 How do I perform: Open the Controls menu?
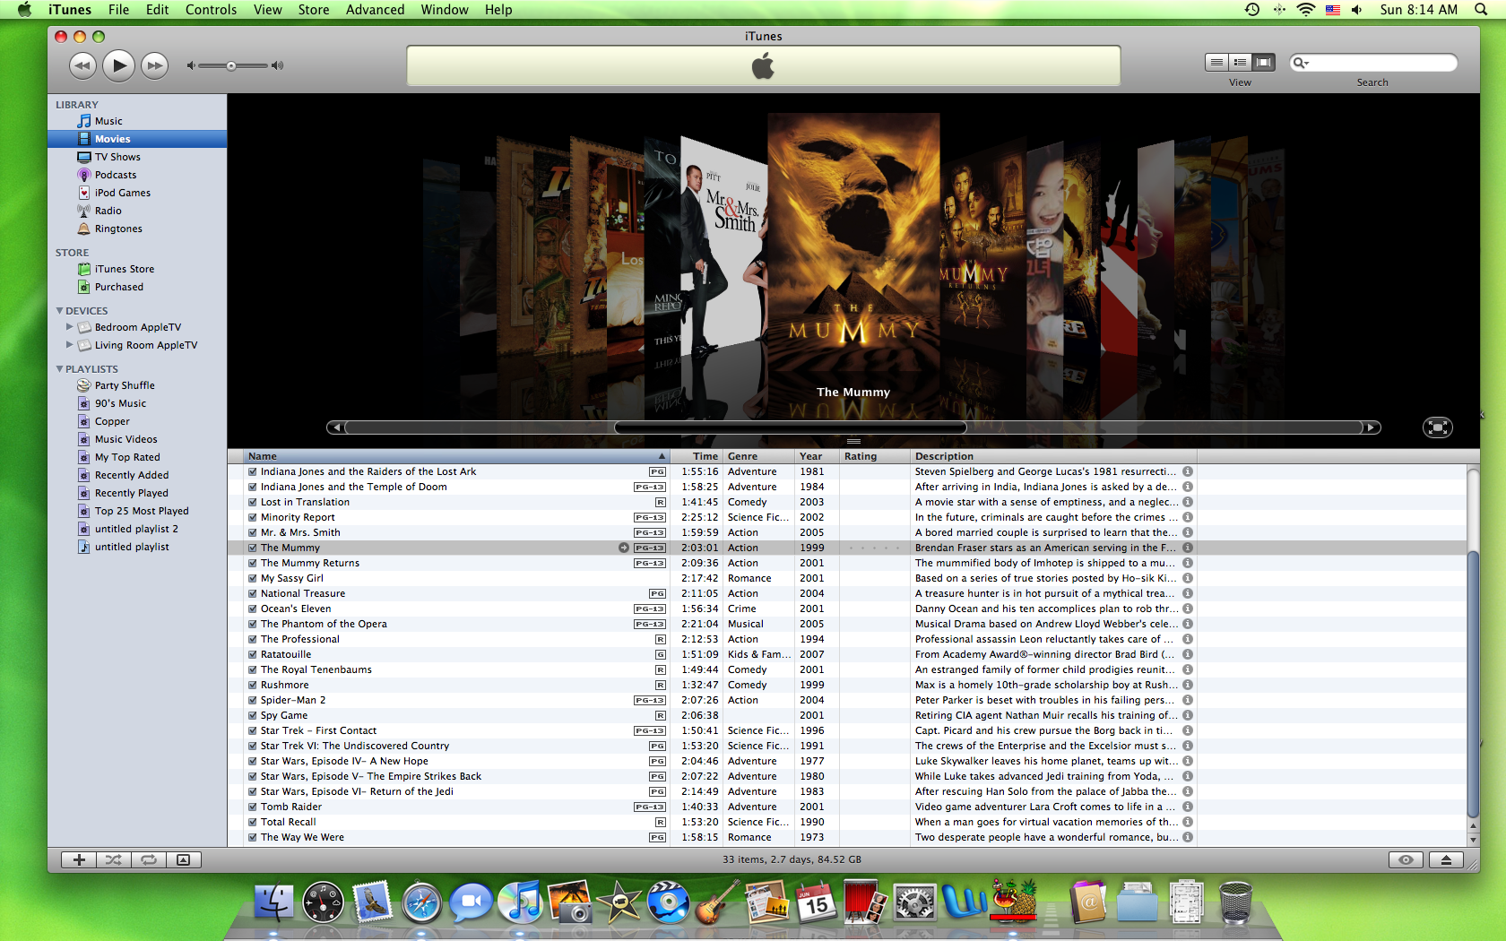pyautogui.click(x=212, y=10)
